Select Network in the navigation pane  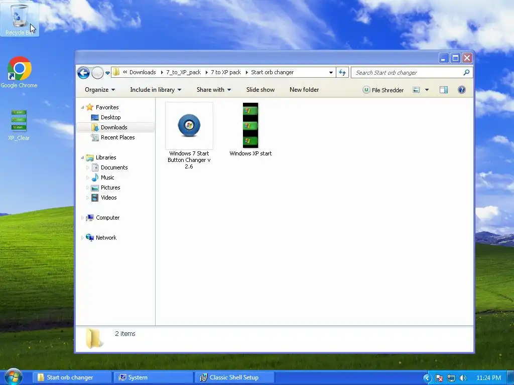106,238
